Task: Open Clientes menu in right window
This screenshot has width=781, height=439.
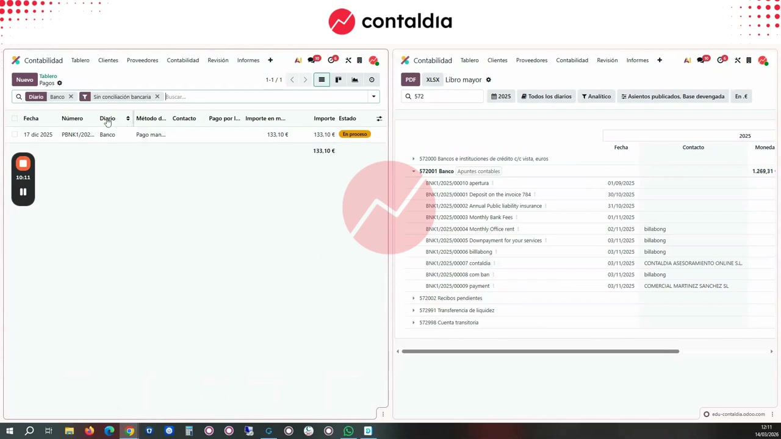Action: (x=497, y=60)
